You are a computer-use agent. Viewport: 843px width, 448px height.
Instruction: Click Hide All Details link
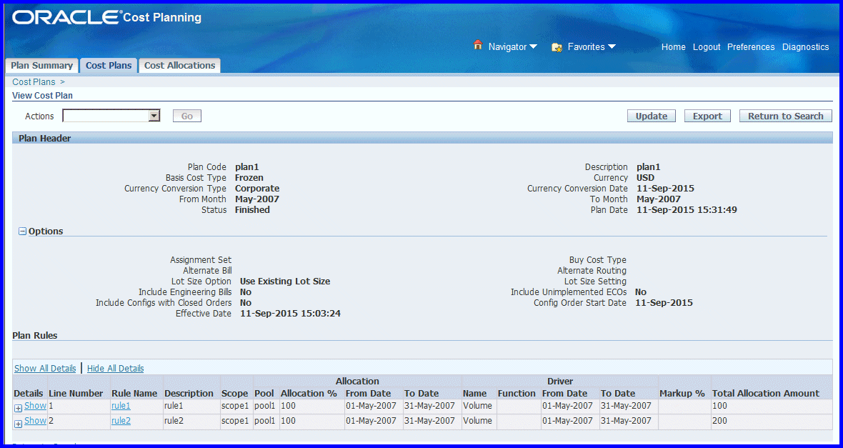[116, 369]
